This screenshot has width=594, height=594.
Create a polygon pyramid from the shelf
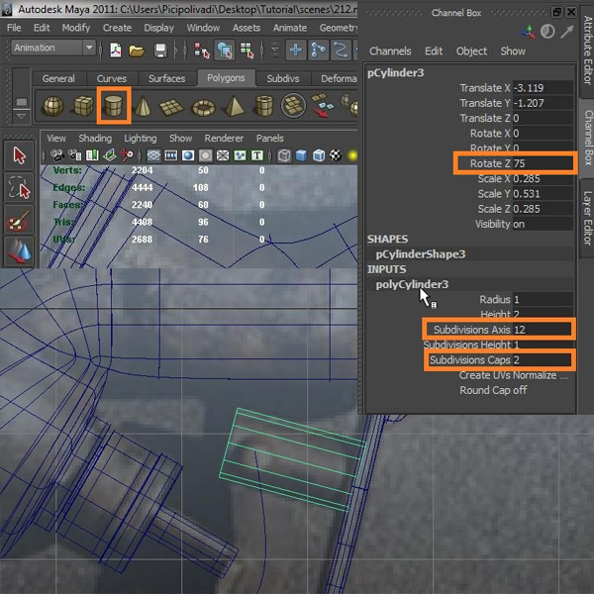pyautogui.click(x=233, y=106)
